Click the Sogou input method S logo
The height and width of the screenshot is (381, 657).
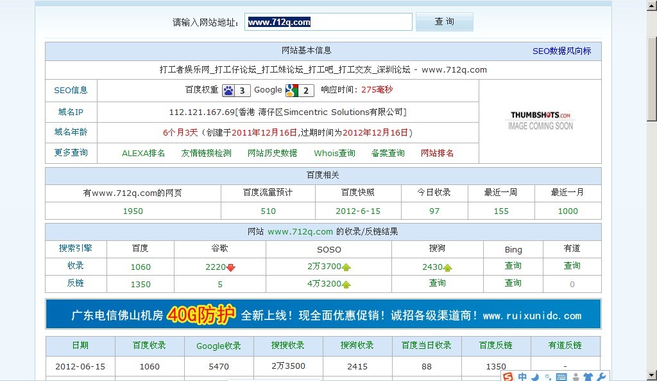point(508,376)
